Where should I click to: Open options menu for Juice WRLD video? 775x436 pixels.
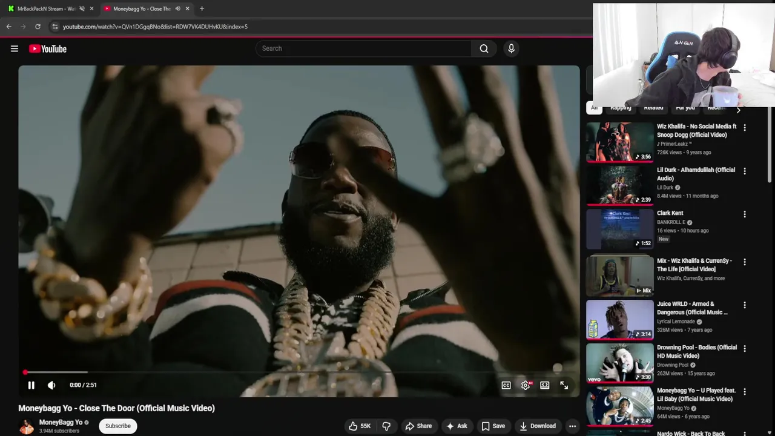tap(745, 305)
